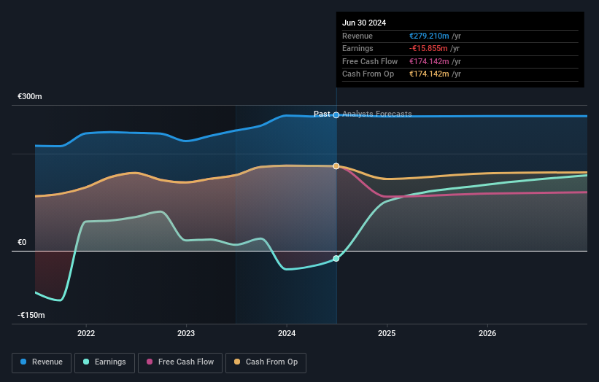Select the Revenue data point marker on chart
599x382 pixels.
(336, 115)
